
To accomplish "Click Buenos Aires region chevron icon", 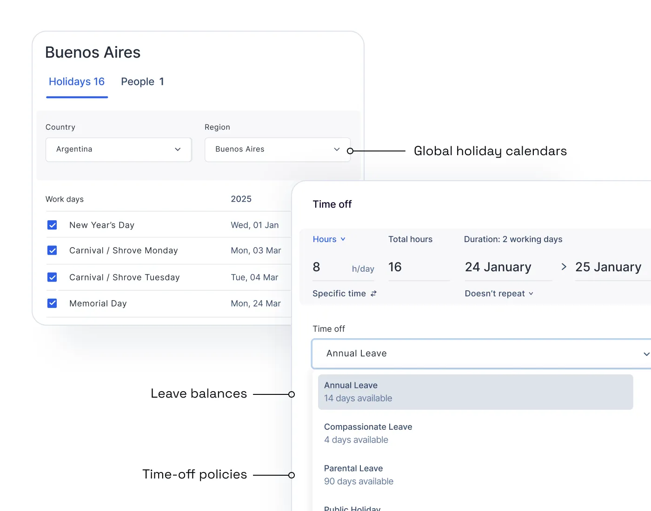I will [337, 150].
